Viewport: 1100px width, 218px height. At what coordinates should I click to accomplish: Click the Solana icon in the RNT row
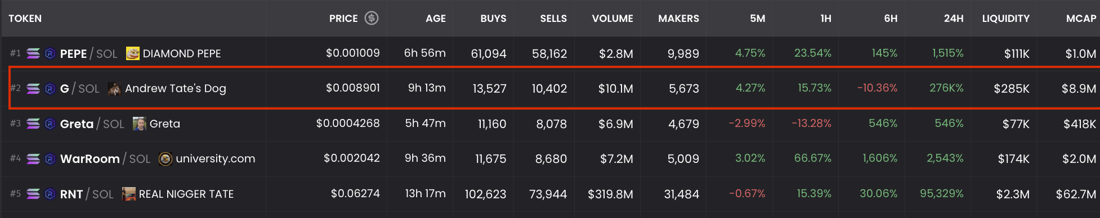click(33, 194)
